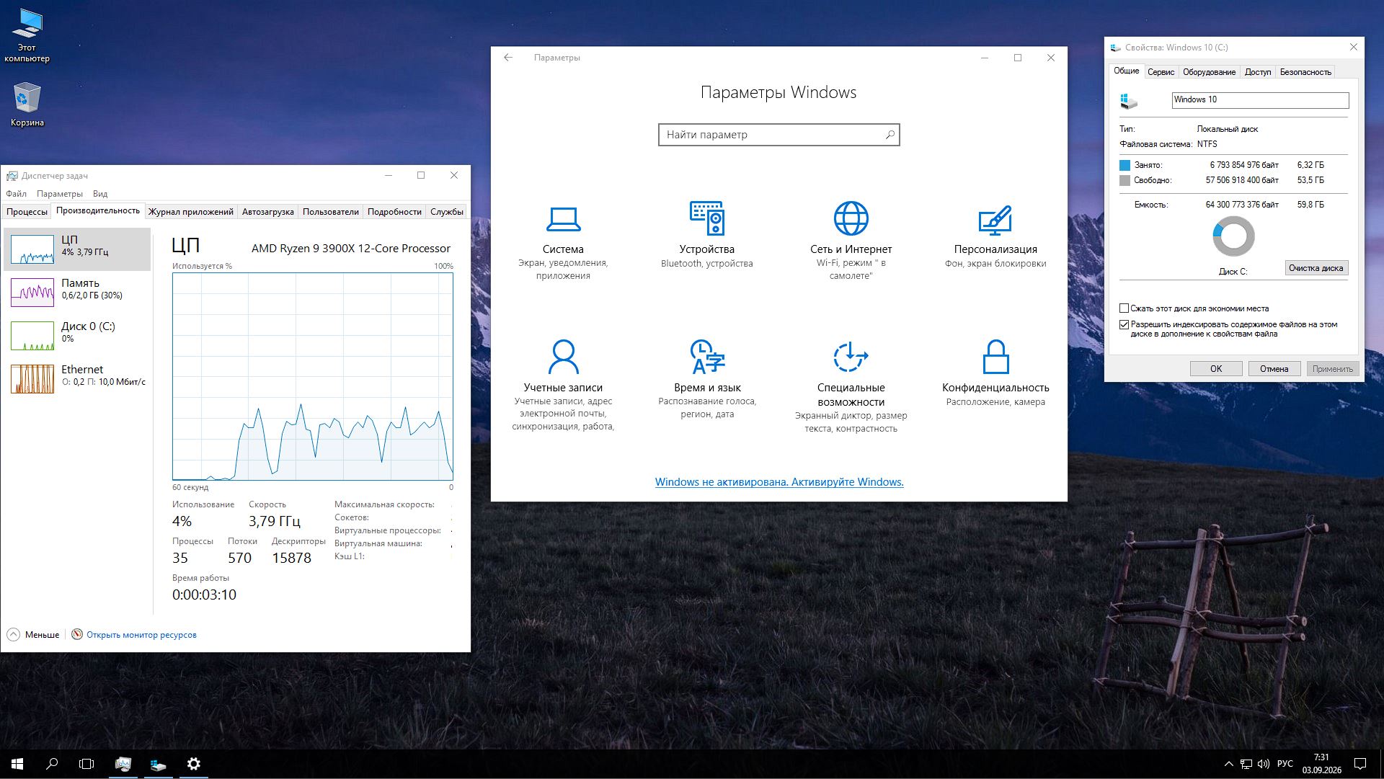The image size is (1384, 779).
Task: Switch to the Процессы tab
Action: pyautogui.click(x=27, y=212)
